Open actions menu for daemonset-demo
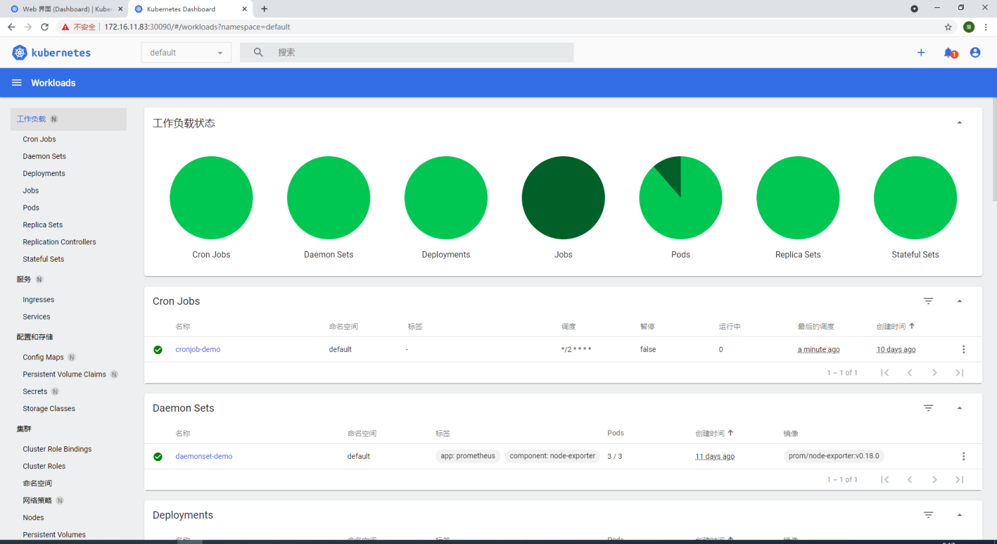This screenshot has height=544, width=997. (x=964, y=456)
